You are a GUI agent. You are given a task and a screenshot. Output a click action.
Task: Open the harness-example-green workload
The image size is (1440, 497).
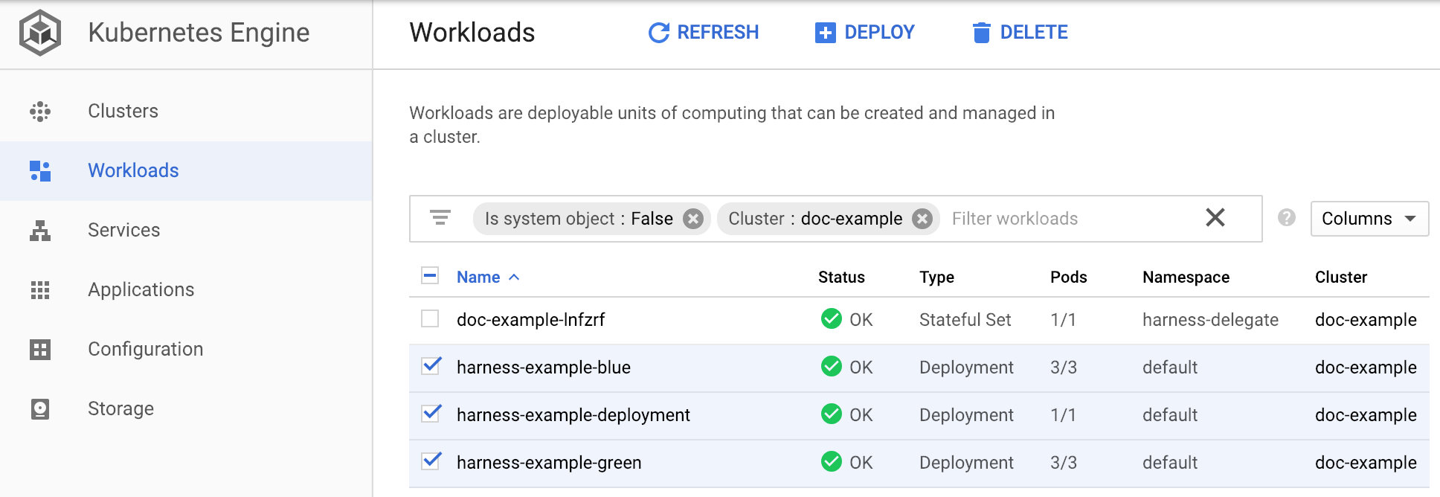tap(549, 463)
